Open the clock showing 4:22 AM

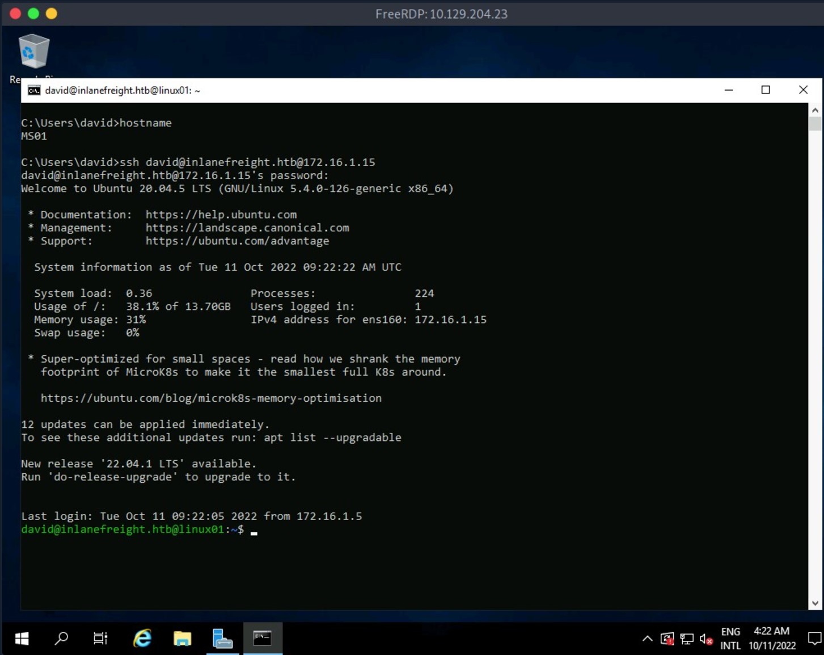click(x=772, y=639)
